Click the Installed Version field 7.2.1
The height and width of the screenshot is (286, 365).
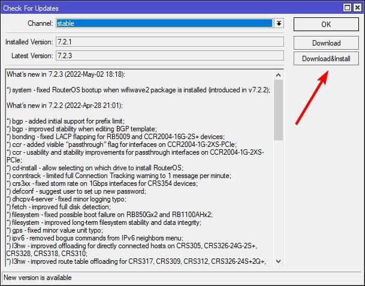tap(170, 42)
